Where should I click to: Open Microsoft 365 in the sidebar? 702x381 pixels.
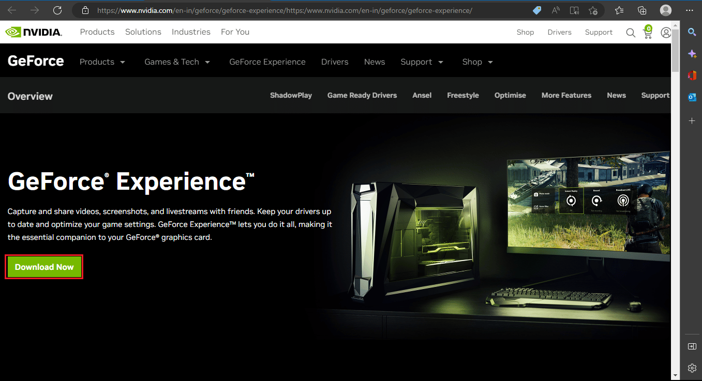(692, 75)
